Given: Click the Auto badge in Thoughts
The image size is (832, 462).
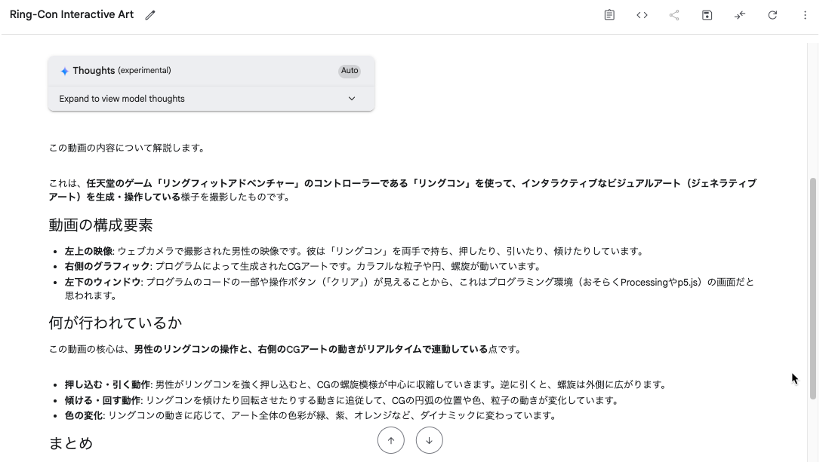Looking at the screenshot, I should 349,70.
